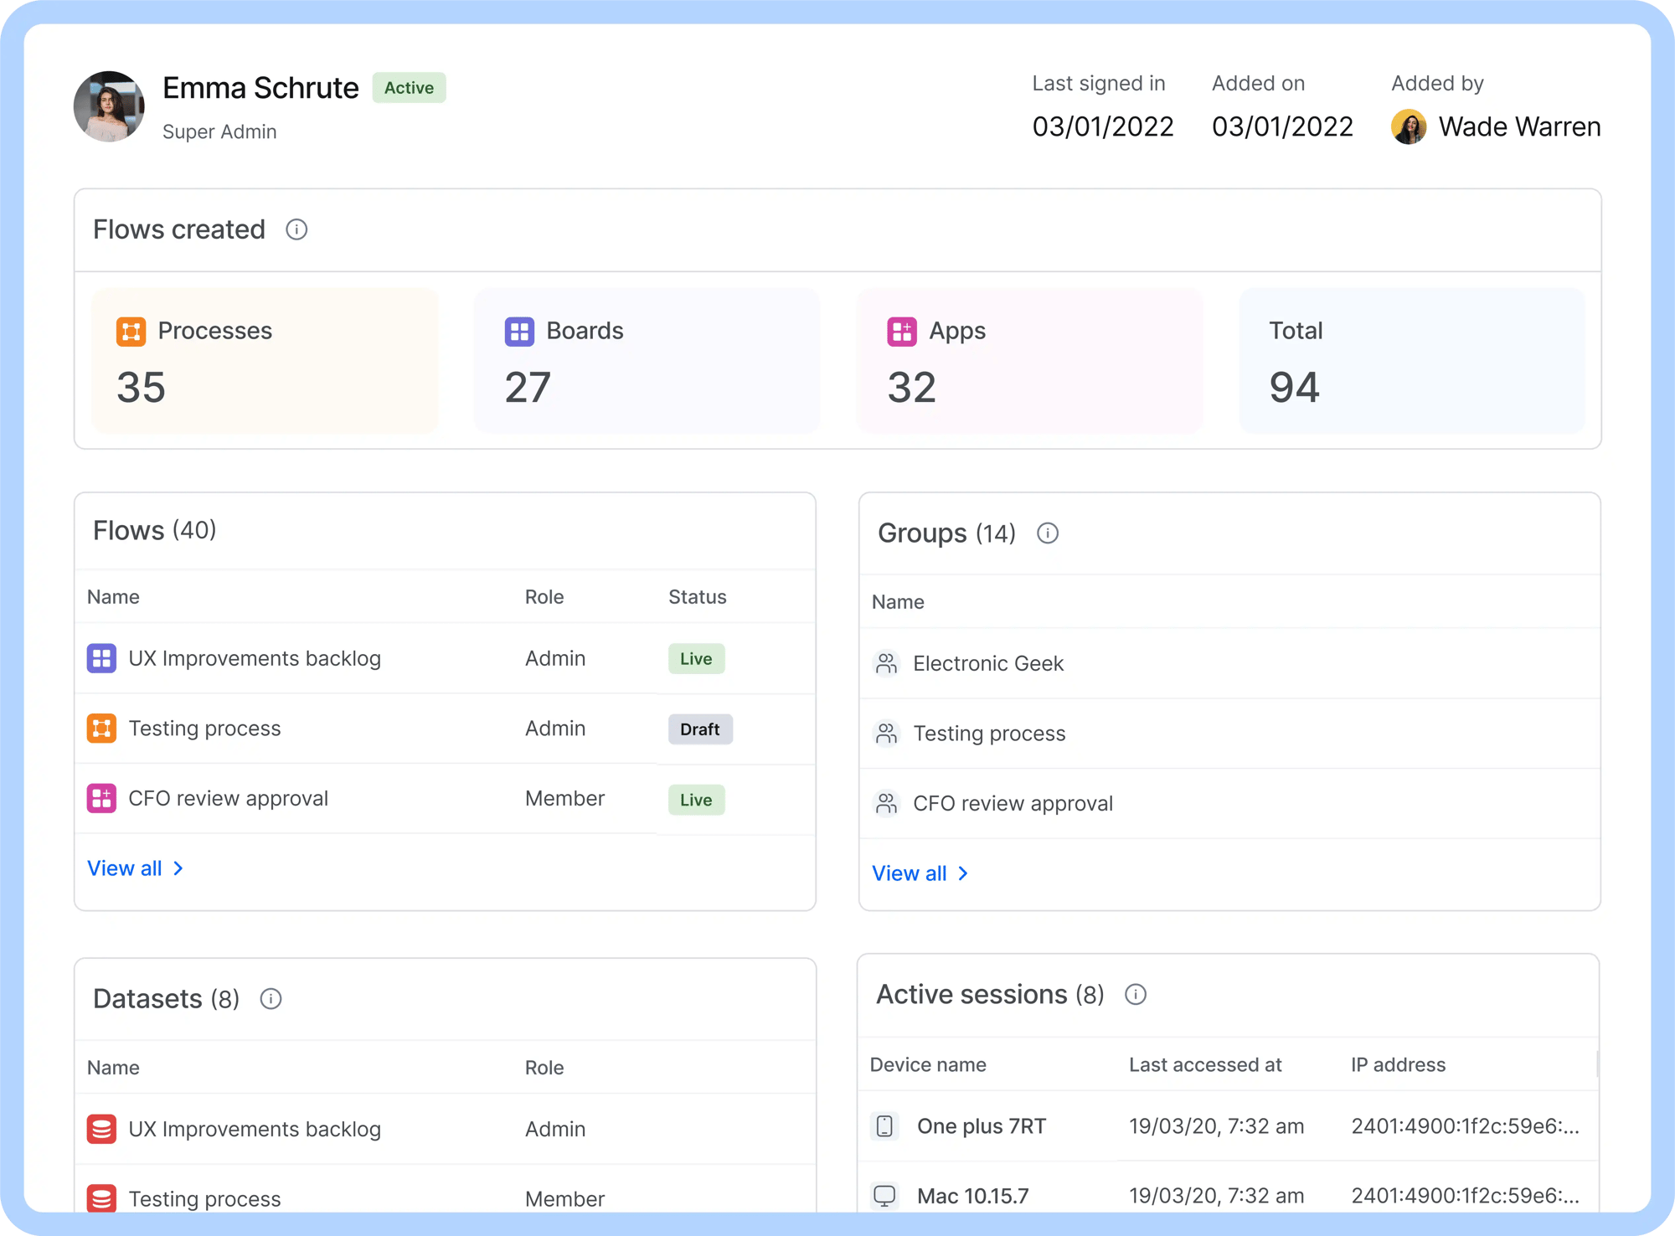Click group icon beside Electronic Geek

886,663
